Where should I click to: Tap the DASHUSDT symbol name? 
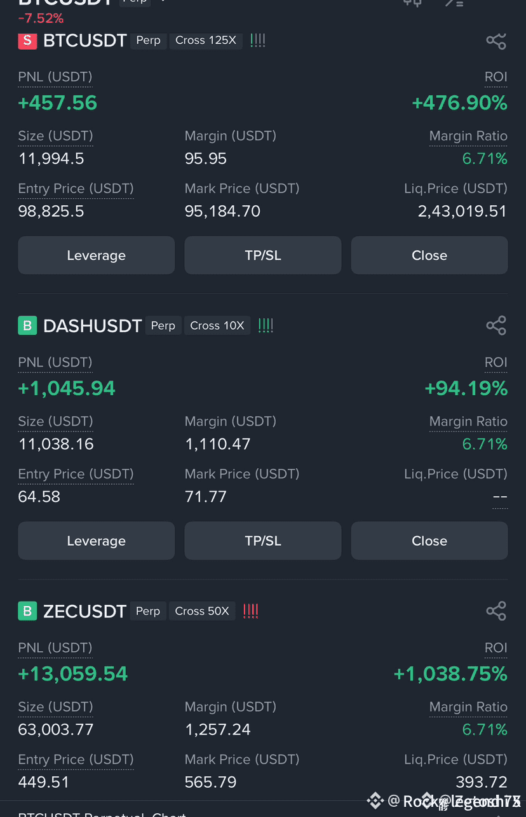92,326
